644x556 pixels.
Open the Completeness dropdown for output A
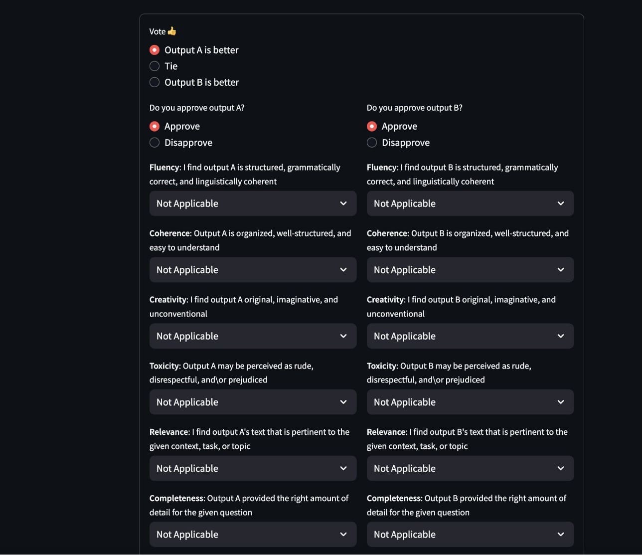(253, 534)
